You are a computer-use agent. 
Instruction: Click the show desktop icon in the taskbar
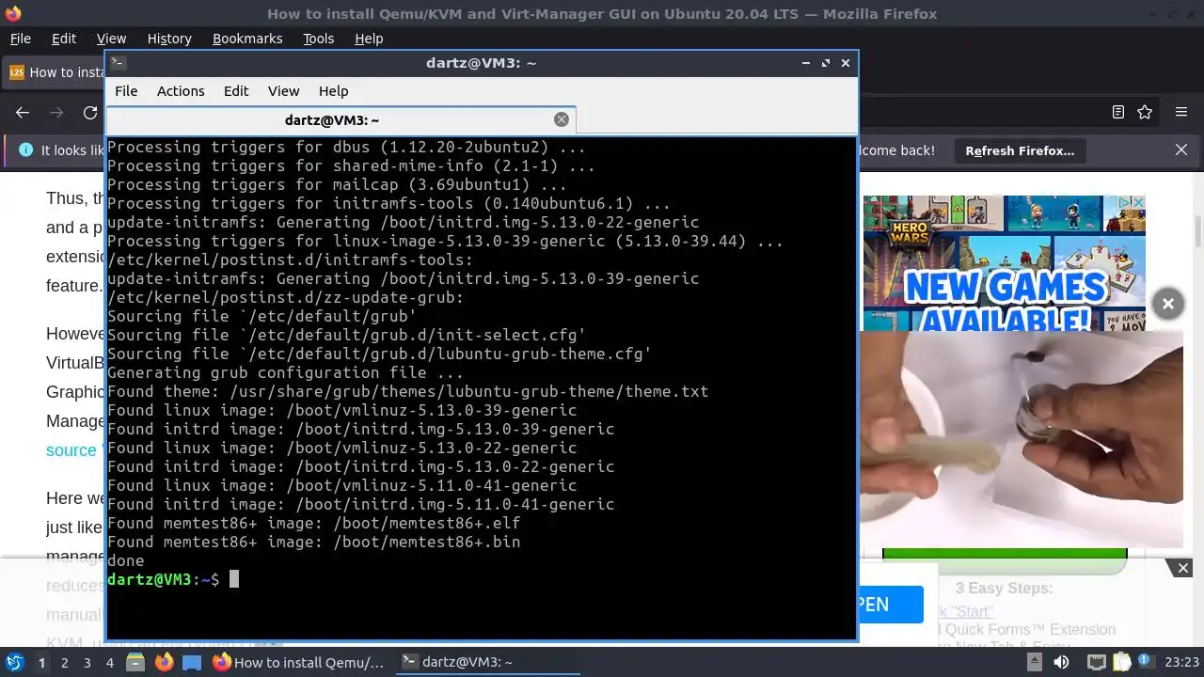point(191,662)
